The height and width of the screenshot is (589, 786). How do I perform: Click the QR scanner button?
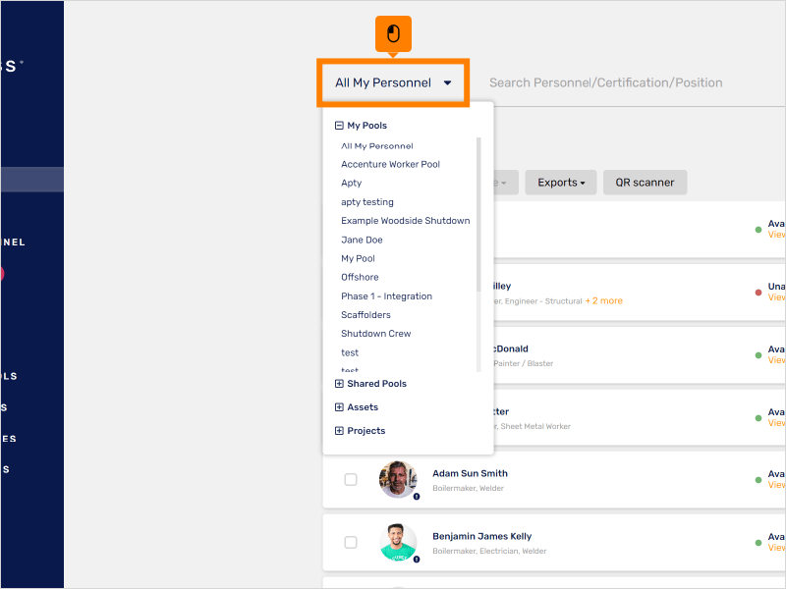click(645, 183)
